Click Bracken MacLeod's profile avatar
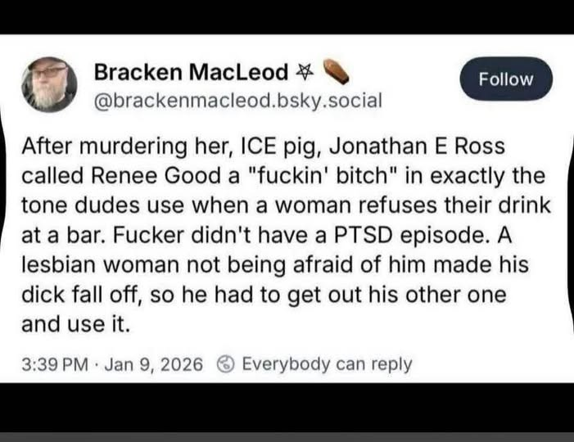Image resolution: width=574 pixels, height=442 pixels. [49, 84]
